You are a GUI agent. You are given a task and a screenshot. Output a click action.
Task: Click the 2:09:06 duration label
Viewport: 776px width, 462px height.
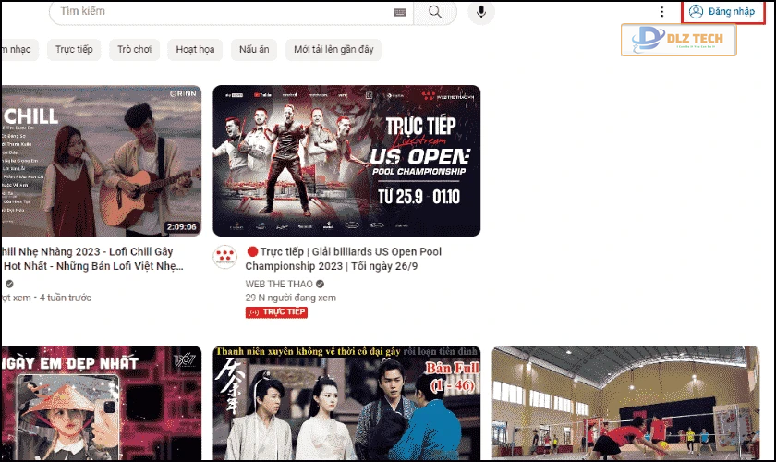pyautogui.click(x=181, y=226)
